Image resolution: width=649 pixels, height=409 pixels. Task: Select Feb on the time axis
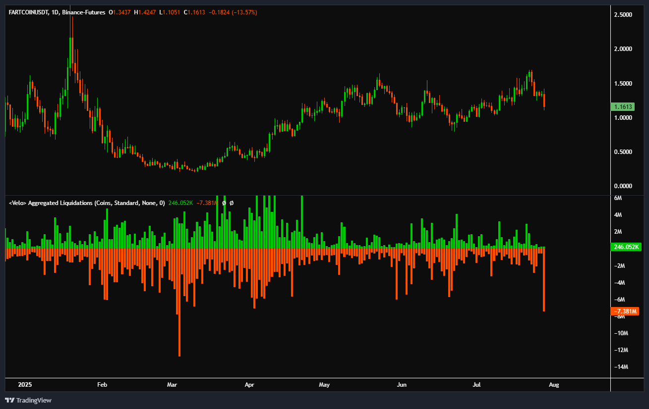coord(102,384)
